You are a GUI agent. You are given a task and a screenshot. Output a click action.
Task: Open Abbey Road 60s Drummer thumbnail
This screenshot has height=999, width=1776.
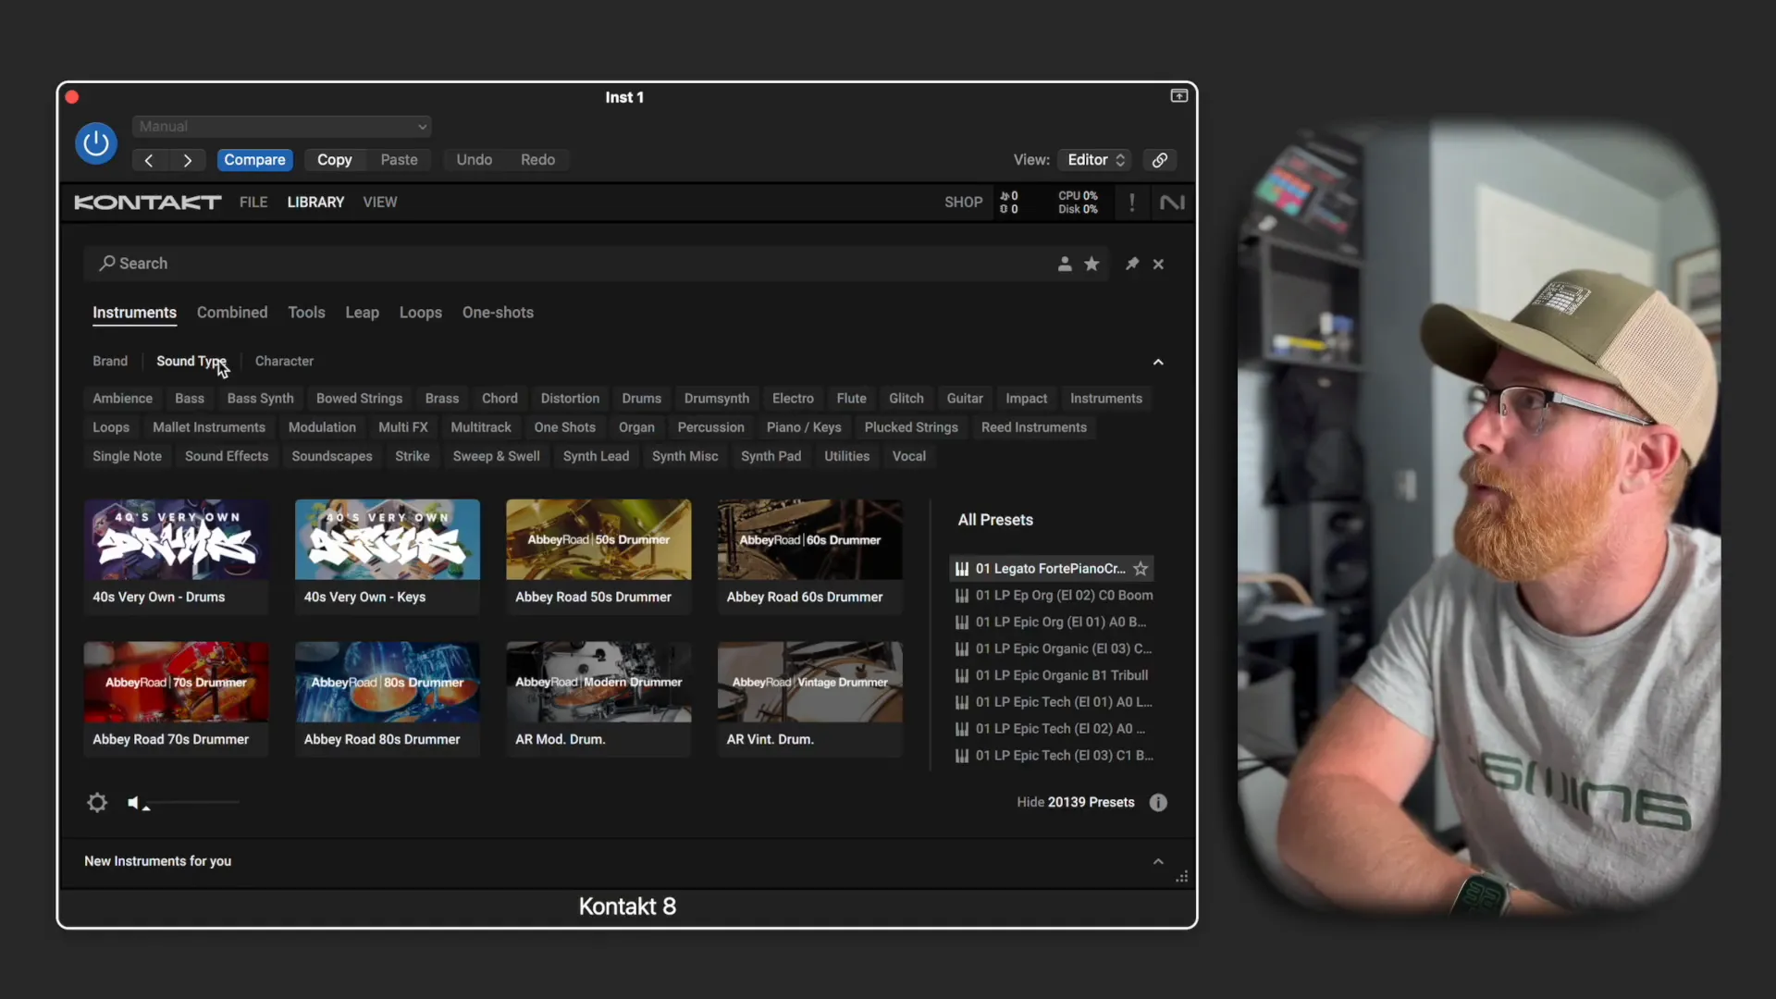point(809,540)
